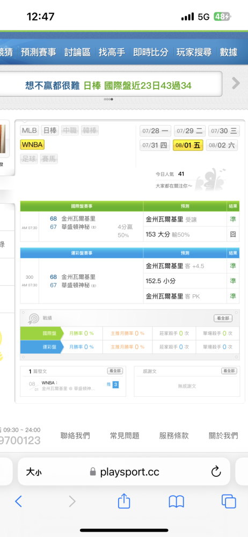248x537 pixels.
Task: Open the WNBA 金州瓦爾基里 post link
Action: pos(68,386)
